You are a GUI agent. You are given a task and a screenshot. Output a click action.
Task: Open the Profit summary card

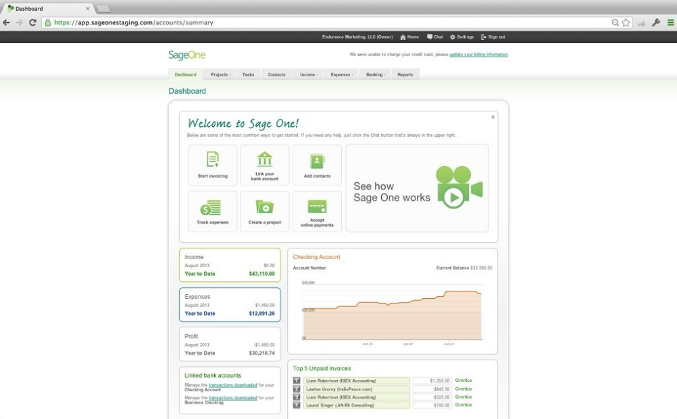pyautogui.click(x=230, y=344)
